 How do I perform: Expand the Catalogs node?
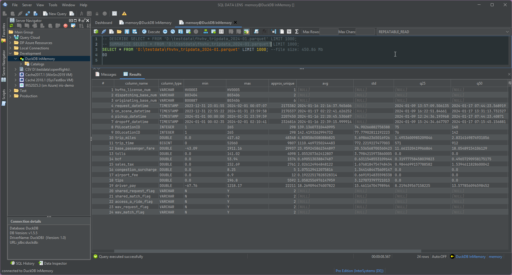[21, 64]
